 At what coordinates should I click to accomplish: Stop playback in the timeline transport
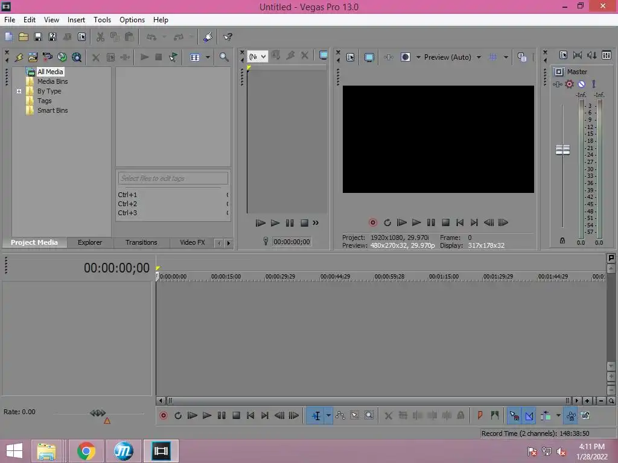236,415
